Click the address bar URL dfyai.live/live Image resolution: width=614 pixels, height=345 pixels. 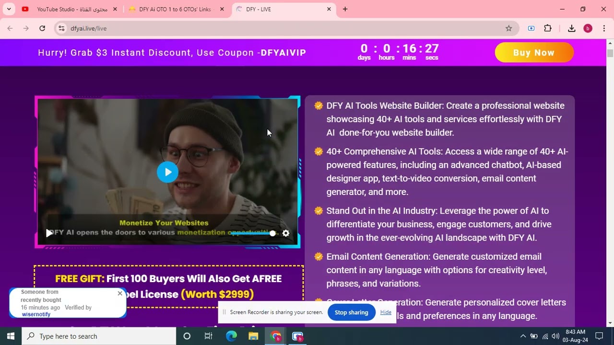pos(88,28)
